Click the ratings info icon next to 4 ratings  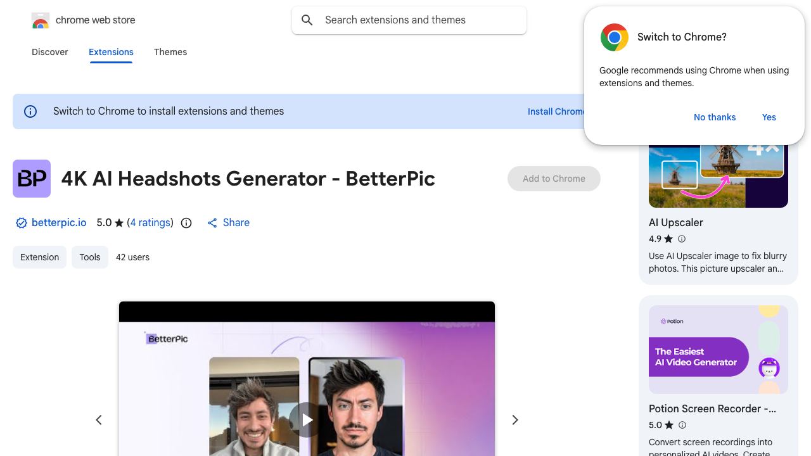click(186, 223)
